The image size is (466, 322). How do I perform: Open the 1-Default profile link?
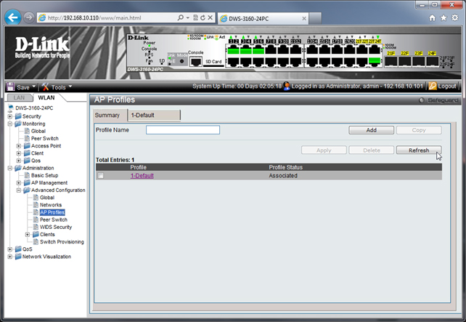pos(142,176)
